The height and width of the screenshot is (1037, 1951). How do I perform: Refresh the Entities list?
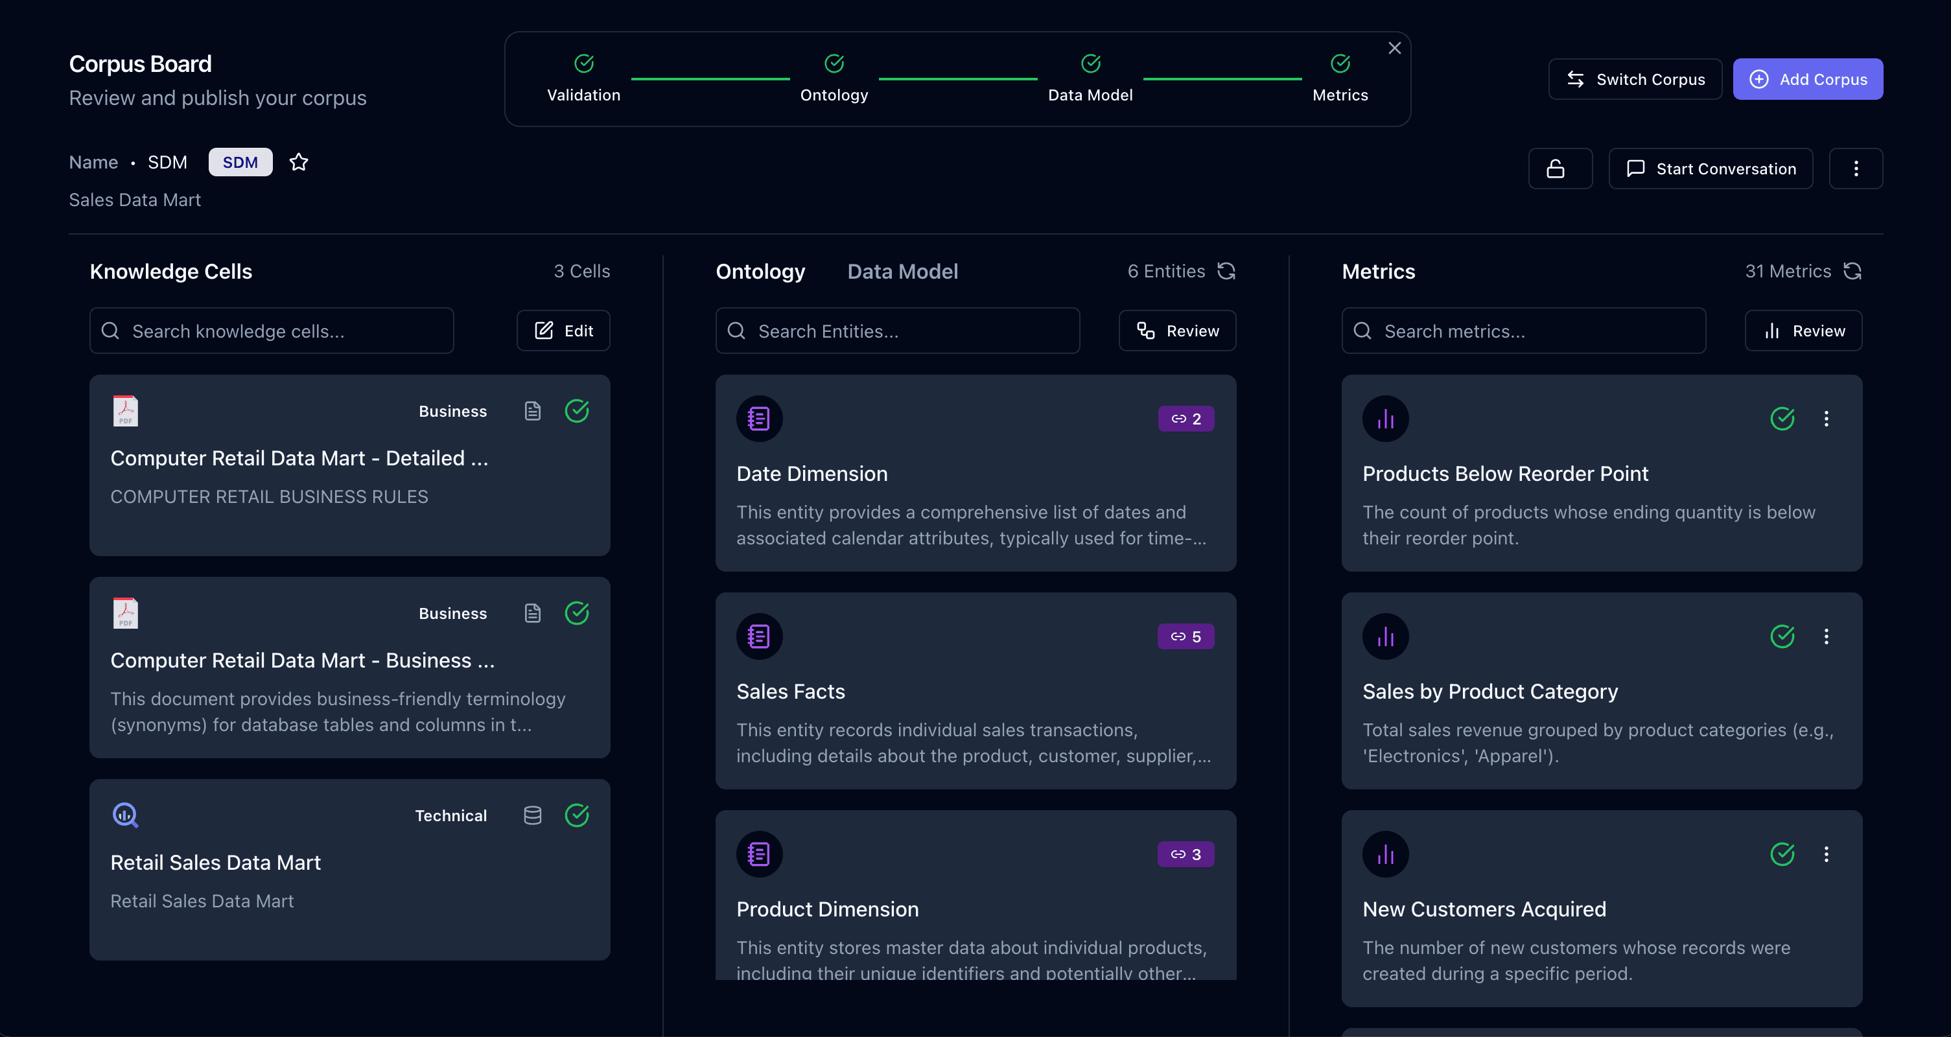tap(1227, 270)
